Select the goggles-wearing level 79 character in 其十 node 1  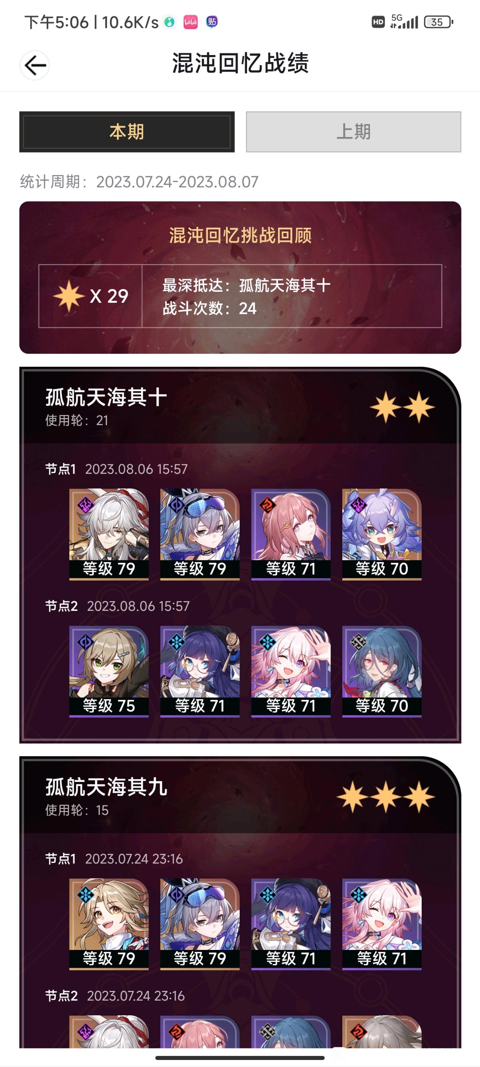tap(200, 534)
